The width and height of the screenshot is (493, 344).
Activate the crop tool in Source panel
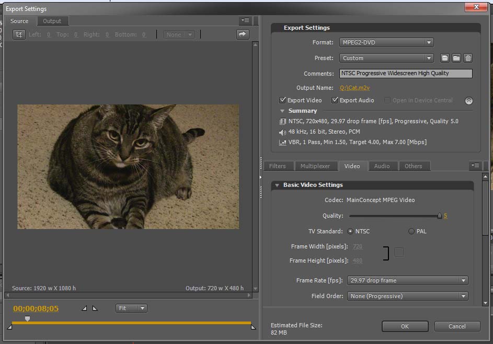(x=19, y=34)
